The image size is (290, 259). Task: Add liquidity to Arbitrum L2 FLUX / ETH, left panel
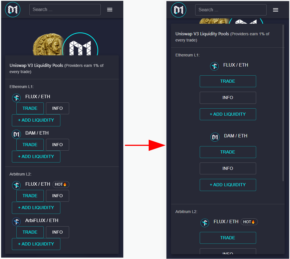point(36,208)
